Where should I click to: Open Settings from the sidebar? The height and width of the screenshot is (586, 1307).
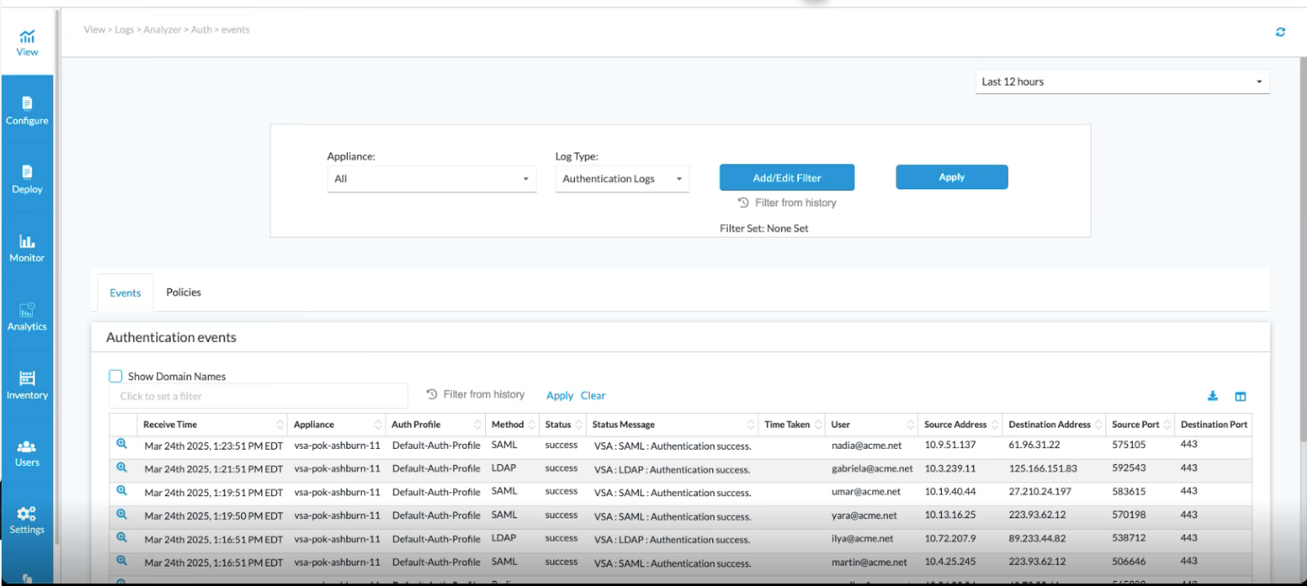pos(27,520)
